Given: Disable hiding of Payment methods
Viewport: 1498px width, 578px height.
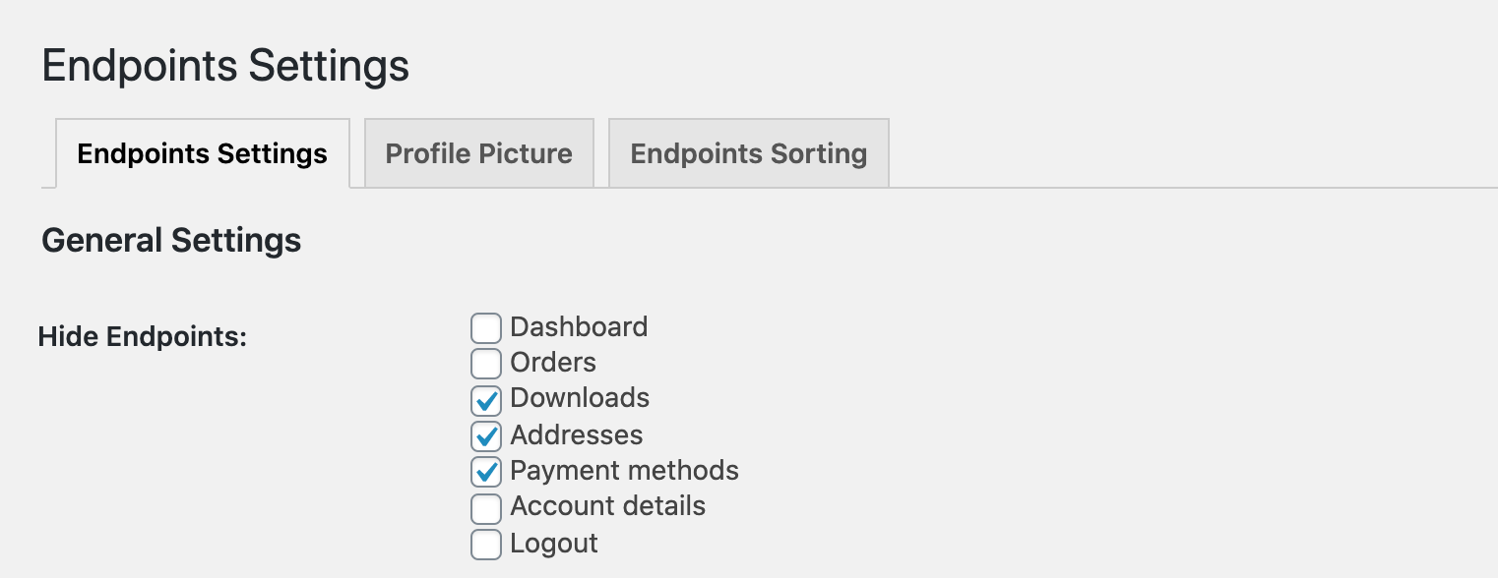Looking at the screenshot, I should pyautogui.click(x=486, y=471).
